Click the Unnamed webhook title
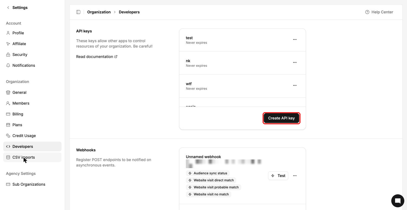This screenshot has width=407, height=210. (203, 157)
